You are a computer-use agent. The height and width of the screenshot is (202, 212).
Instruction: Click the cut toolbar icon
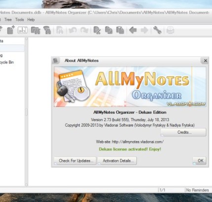click(97, 30)
